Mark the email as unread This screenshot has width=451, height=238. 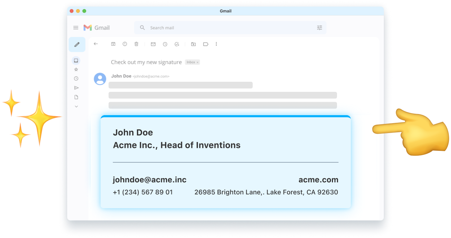tap(153, 44)
